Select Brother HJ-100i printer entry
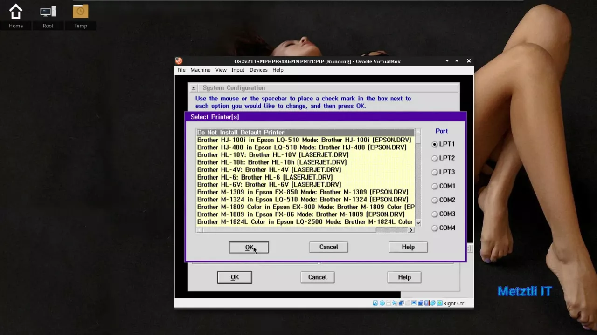The height and width of the screenshot is (335, 597). click(305, 140)
